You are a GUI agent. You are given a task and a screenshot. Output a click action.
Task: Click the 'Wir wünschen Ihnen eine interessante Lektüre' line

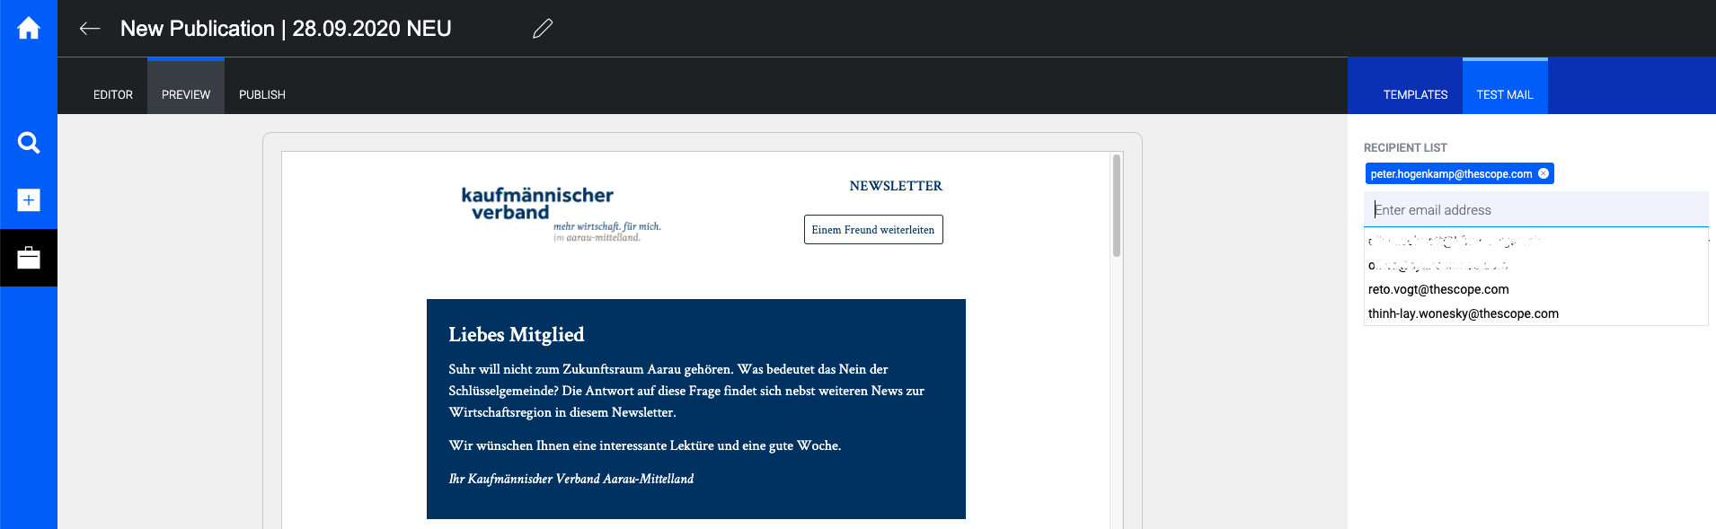[x=645, y=445]
